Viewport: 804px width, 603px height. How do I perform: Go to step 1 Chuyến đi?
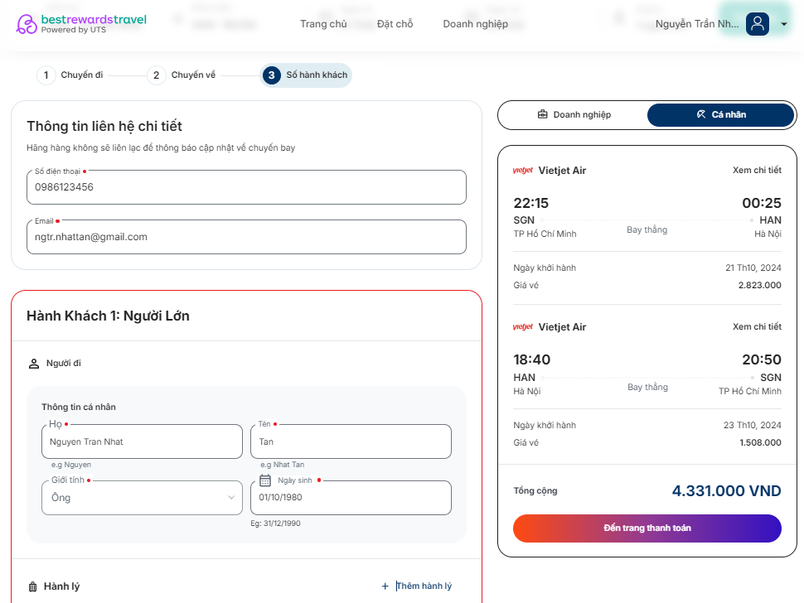pos(70,75)
